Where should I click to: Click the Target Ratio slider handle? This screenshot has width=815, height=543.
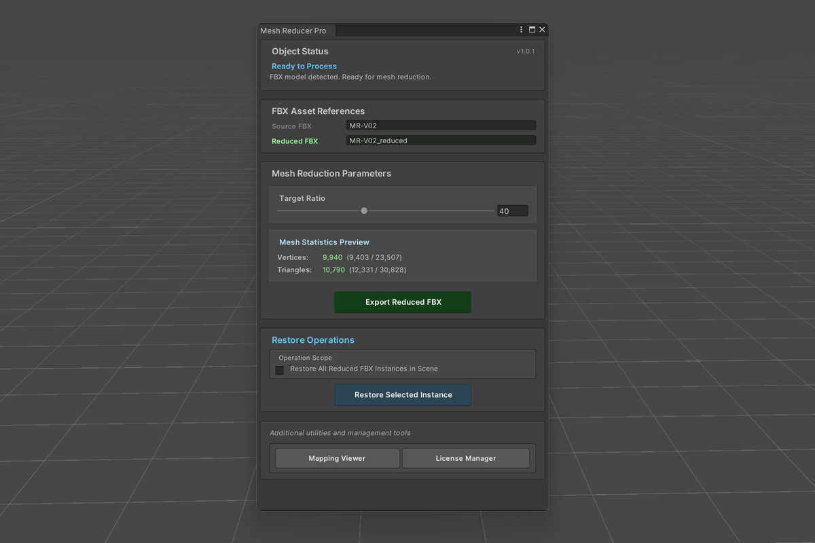[364, 211]
